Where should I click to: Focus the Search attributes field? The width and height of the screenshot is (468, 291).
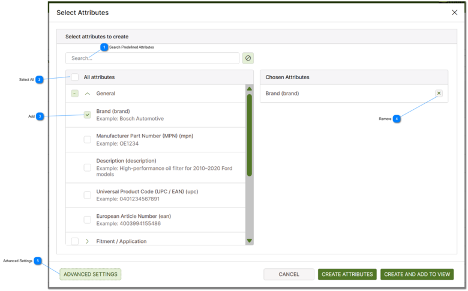coord(152,58)
